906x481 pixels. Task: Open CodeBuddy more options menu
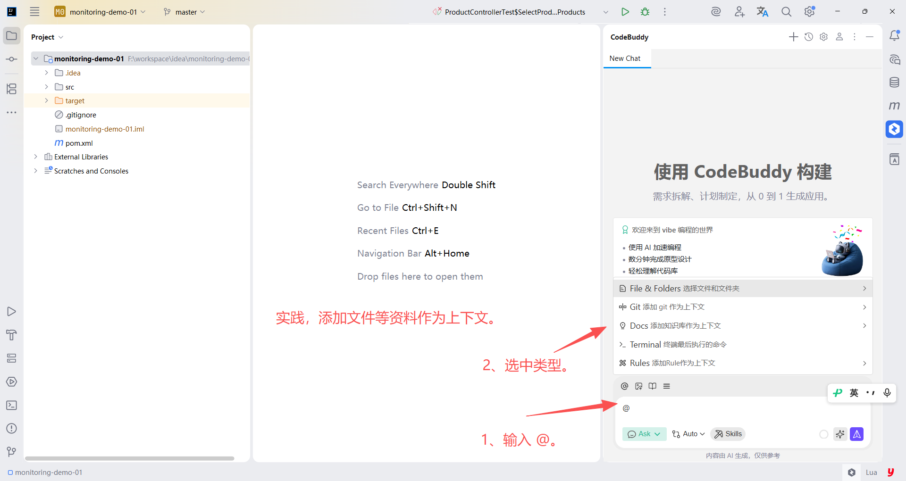tap(855, 37)
